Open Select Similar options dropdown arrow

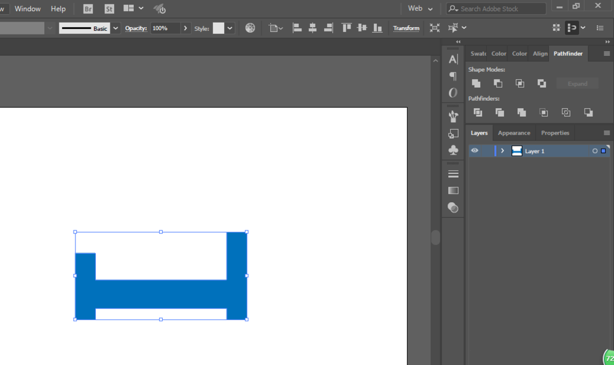[464, 28]
